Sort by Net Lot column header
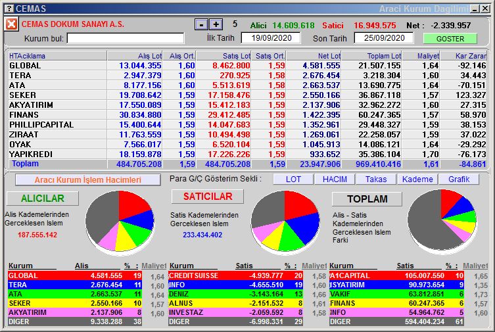This screenshot has height=332, width=495. click(314, 56)
